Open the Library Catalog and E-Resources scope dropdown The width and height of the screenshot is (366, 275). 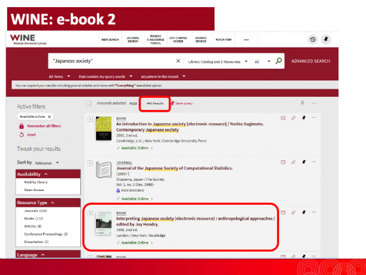[218, 62]
